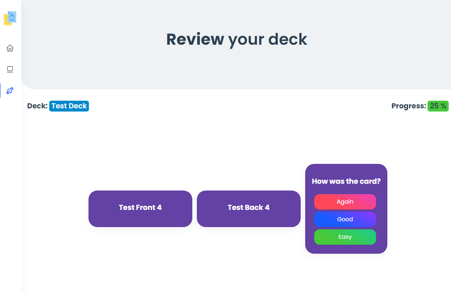This screenshot has width=451, height=293.
Task: Rate the card as Again
Action: (345, 202)
